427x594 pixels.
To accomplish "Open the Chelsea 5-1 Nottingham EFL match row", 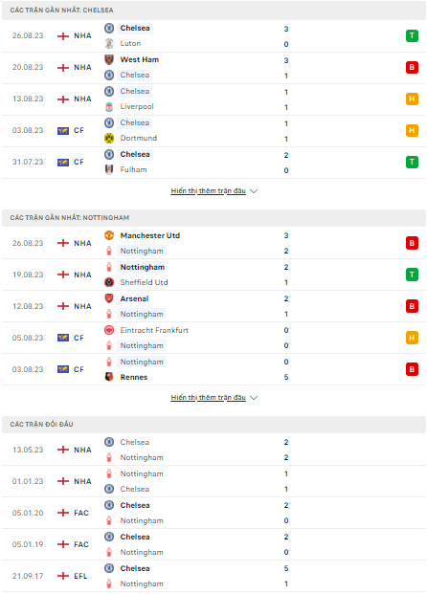I will [213, 576].
